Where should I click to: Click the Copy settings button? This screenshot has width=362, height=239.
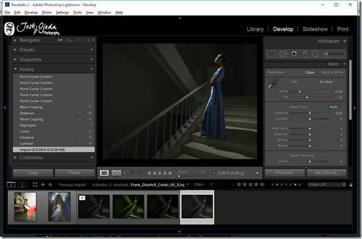click(33, 173)
